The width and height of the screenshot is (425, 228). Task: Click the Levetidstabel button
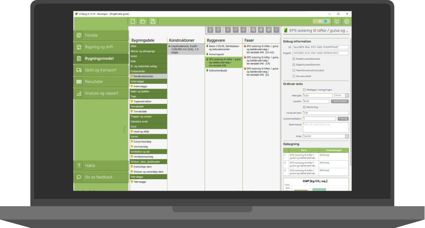(x=340, y=101)
